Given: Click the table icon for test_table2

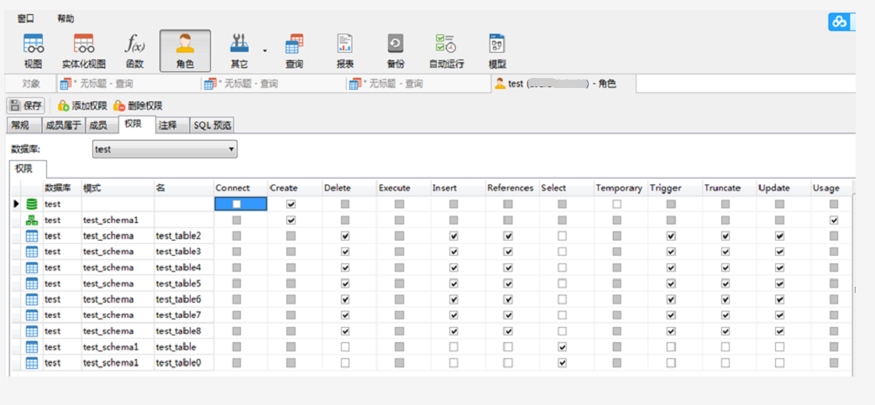Looking at the screenshot, I should pos(33,236).
